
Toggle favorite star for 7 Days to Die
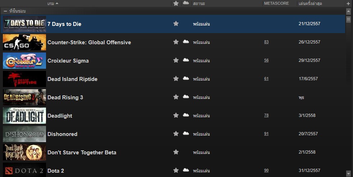point(176,24)
